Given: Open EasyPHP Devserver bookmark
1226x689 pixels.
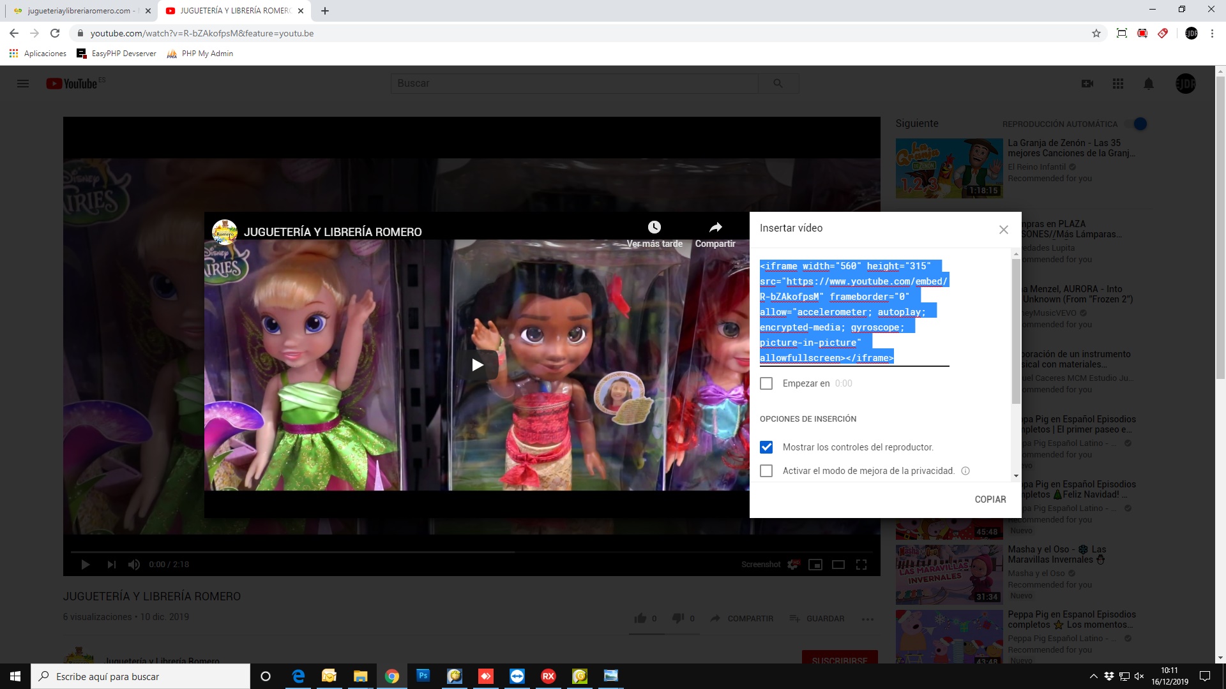Looking at the screenshot, I should (x=116, y=54).
